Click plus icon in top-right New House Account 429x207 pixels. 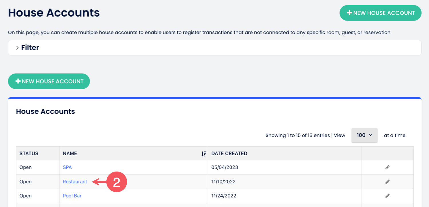[349, 13]
